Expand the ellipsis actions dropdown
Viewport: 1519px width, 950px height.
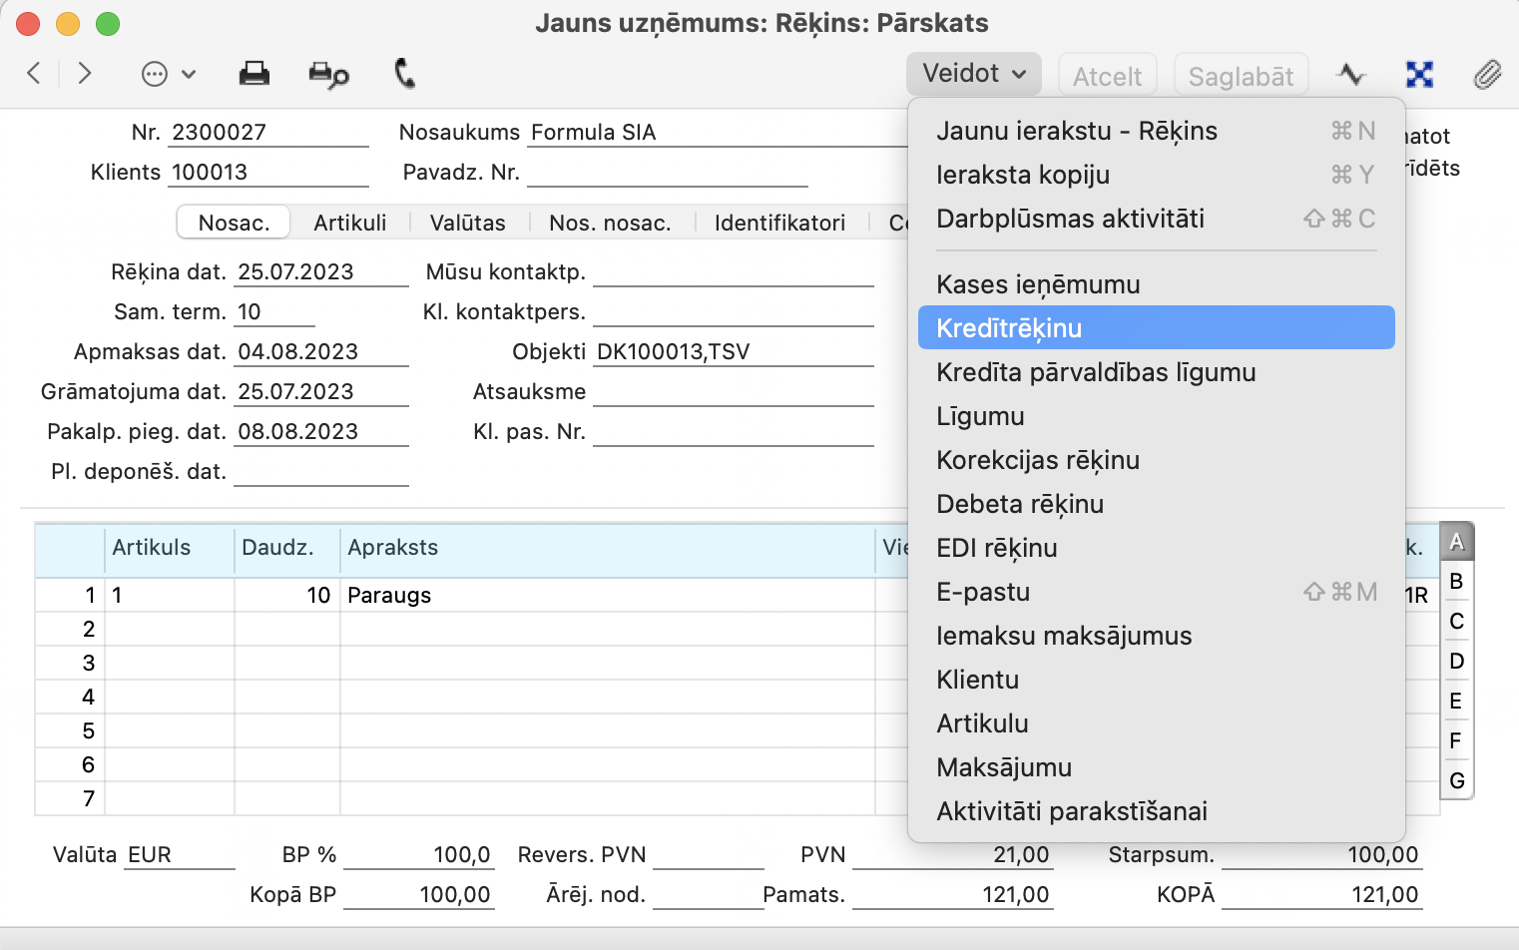[x=168, y=74]
